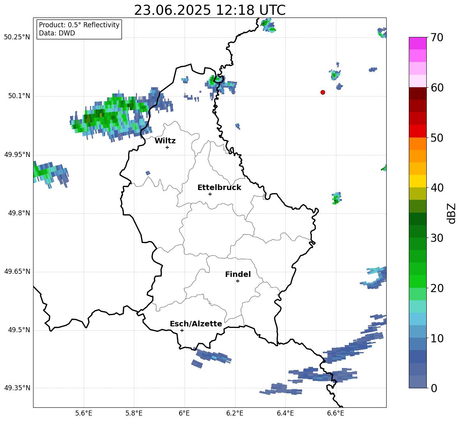Click the 10 label on the colorbar
This screenshot has width=461, height=421.
(437, 338)
